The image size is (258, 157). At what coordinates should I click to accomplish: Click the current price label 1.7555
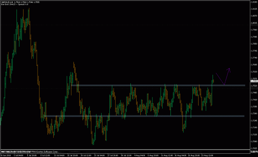[254, 81]
